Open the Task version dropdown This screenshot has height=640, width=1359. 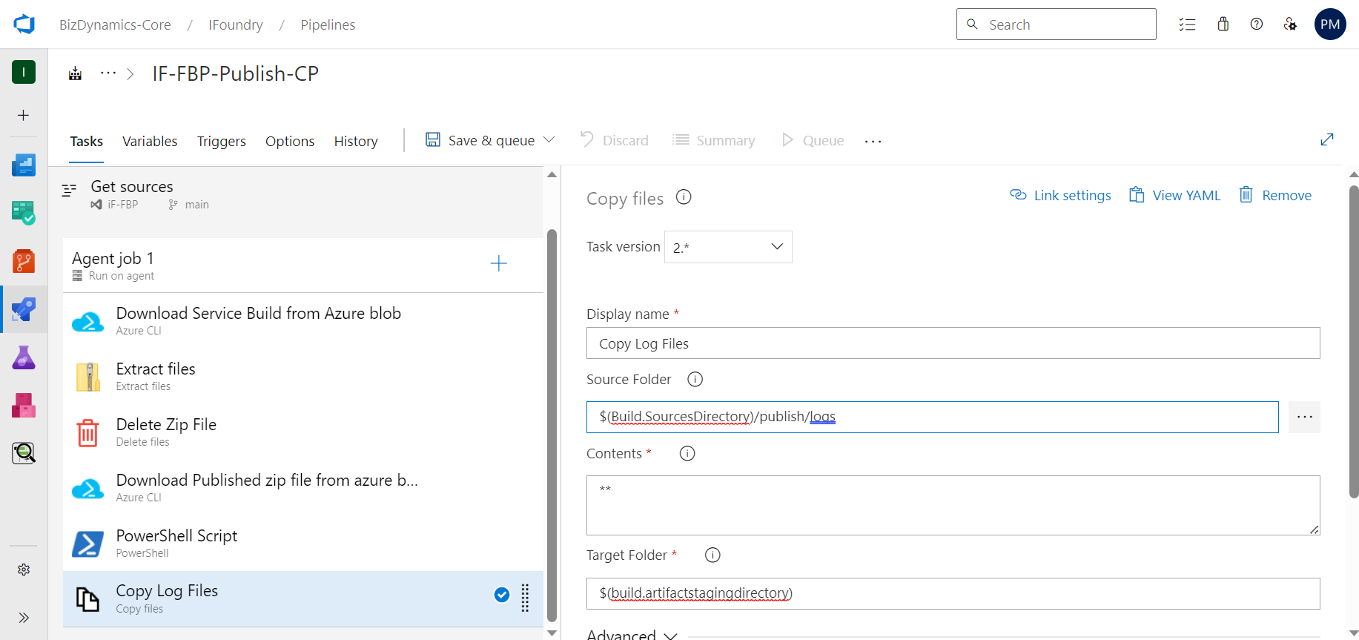[x=728, y=247]
